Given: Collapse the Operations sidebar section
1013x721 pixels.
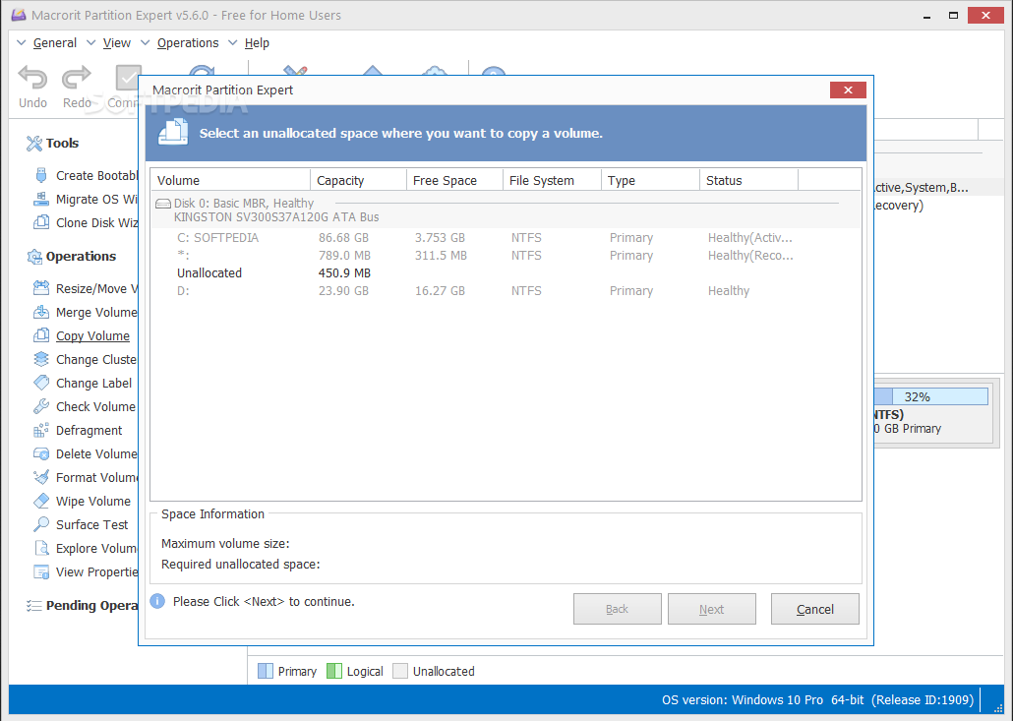Looking at the screenshot, I should tap(71, 257).
